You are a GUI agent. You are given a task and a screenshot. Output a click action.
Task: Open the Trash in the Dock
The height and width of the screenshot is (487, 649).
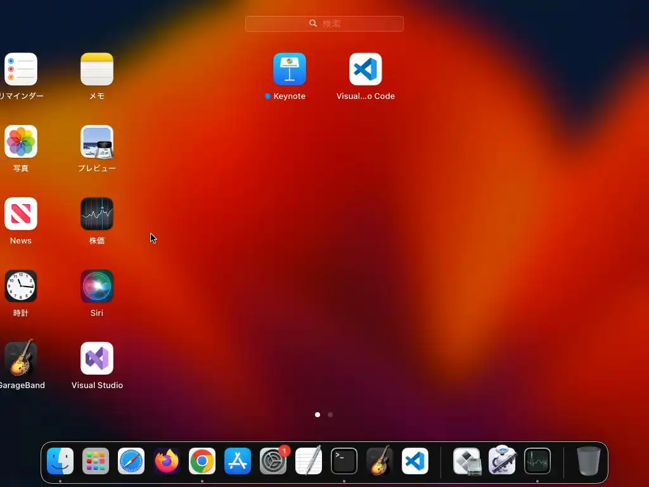589,461
